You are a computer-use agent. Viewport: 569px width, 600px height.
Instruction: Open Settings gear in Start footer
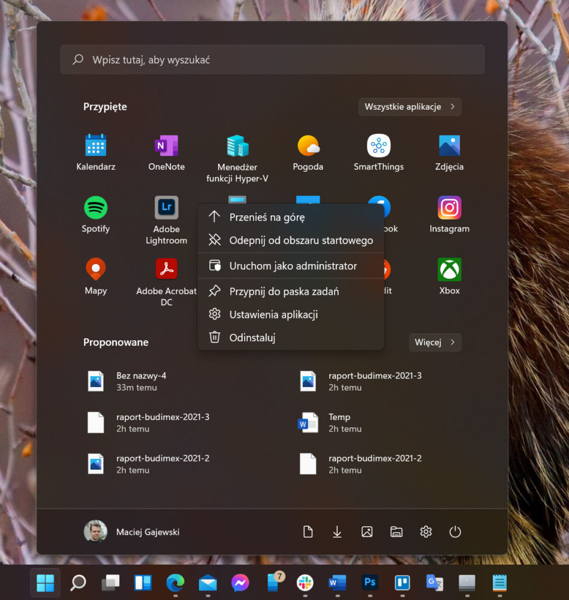click(426, 532)
